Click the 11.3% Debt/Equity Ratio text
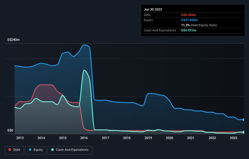 199,25
